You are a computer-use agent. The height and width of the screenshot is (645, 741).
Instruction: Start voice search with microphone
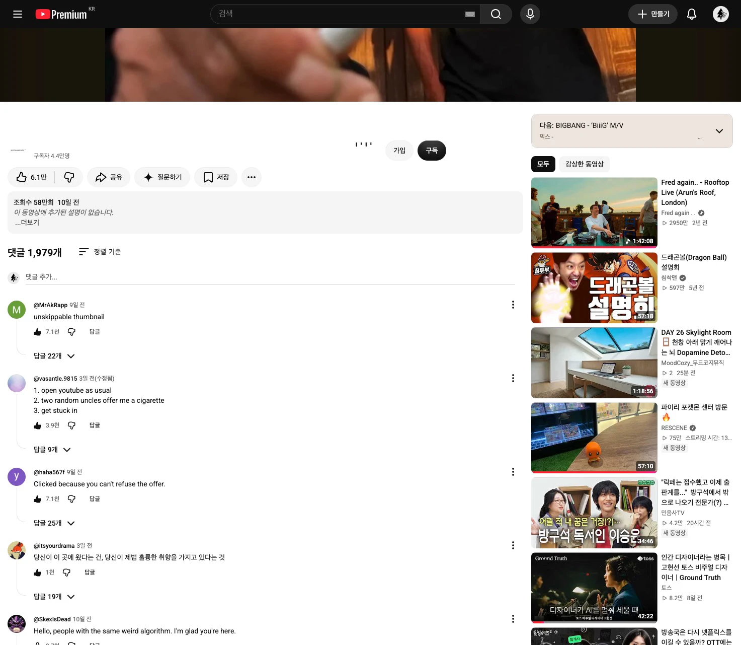(x=530, y=14)
